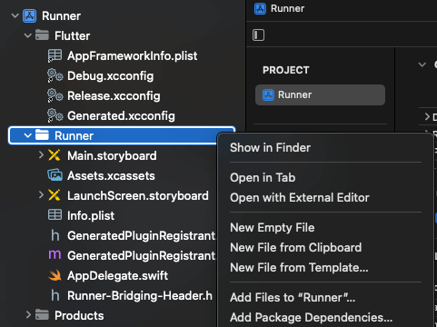Choose Add Package Dependencies… option
The image size is (437, 327).
tap(312, 317)
